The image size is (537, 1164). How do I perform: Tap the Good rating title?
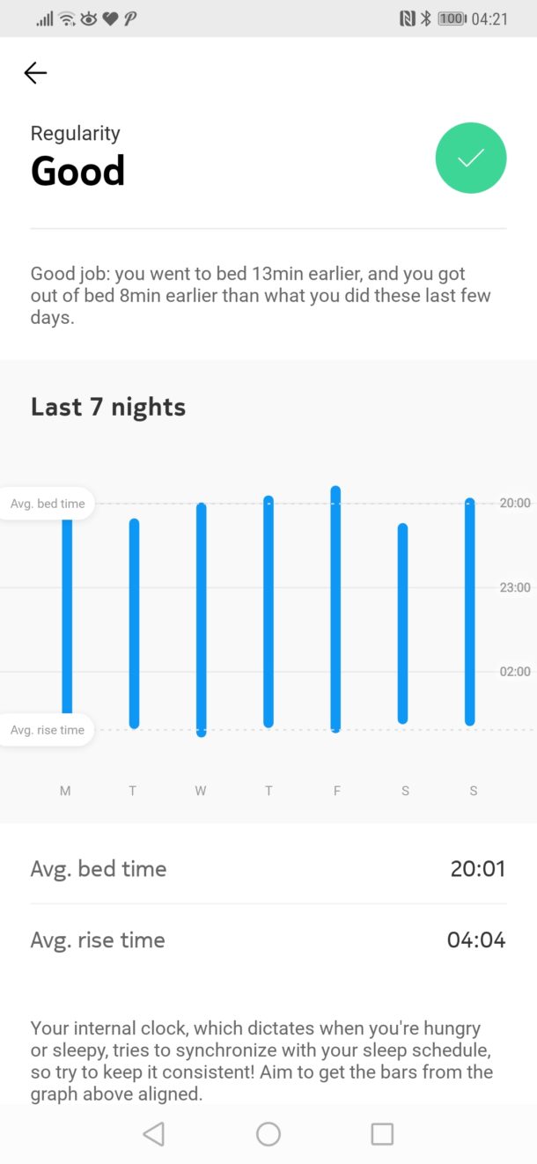pyautogui.click(x=77, y=171)
